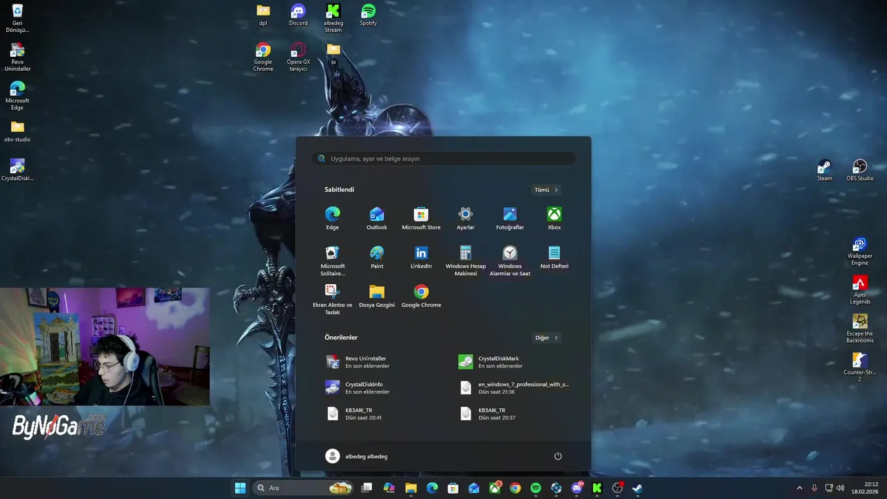Open Dosya Gezgini from pinned apps

click(x=377, y=296)
